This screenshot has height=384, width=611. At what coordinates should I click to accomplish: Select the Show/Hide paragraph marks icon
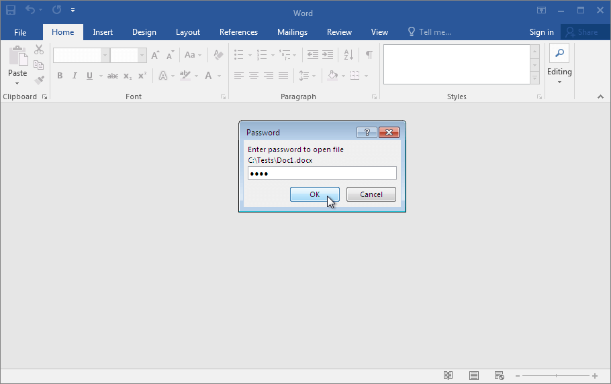point(369,55)
